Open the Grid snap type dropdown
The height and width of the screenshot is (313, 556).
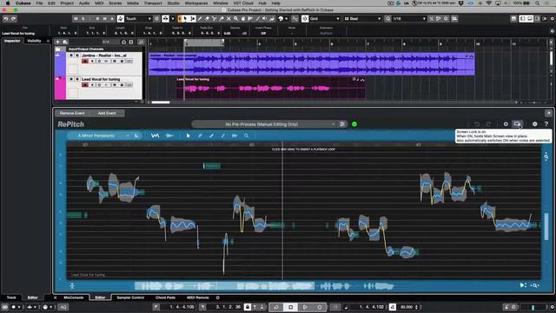[325, 18]
